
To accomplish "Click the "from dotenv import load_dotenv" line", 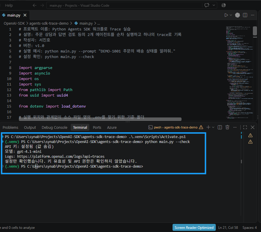I will tap(52, 106).
